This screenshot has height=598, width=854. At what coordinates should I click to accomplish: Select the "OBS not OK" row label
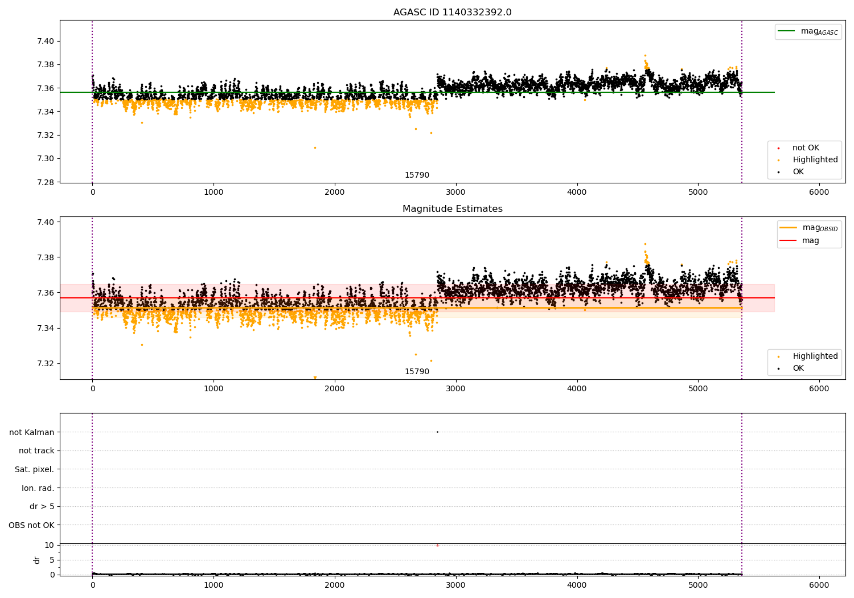tap(32, 525)
